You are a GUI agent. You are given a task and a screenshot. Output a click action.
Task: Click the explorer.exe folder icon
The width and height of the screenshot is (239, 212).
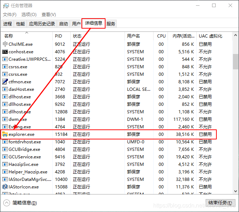[x=5, y=134]
